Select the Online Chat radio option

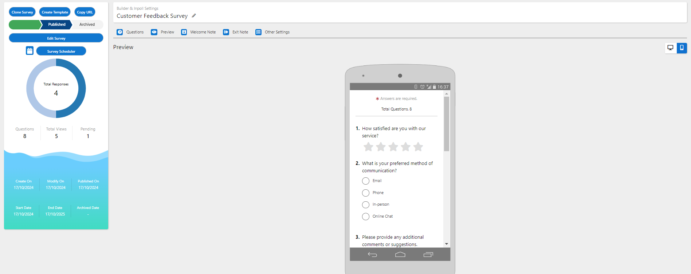tap(366, 217)
